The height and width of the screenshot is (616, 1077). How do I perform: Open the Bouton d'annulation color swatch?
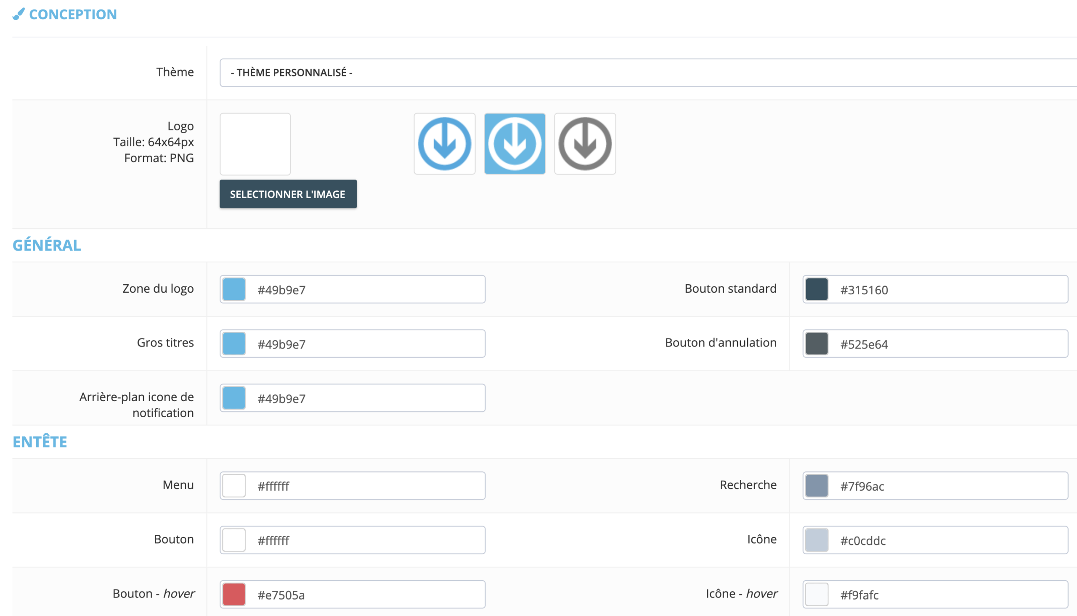pyautogui.click(x=817, y=344)
